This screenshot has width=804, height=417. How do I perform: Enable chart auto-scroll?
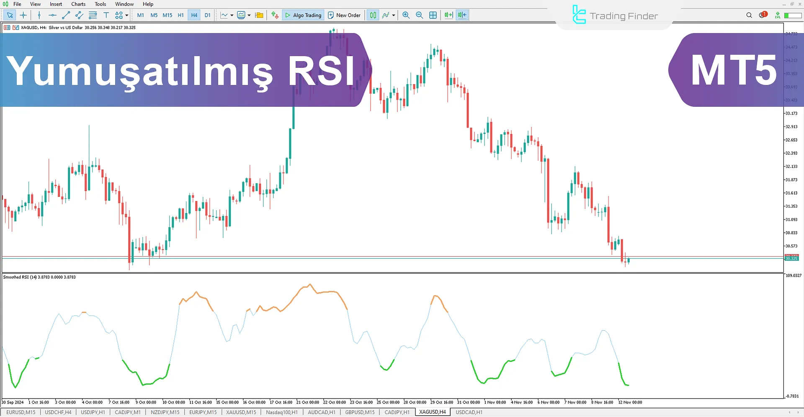point(448,15)
